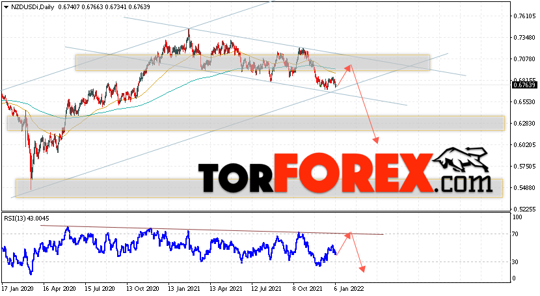Click the 0.70780 price scale value
Viewport: 540px width, 296px height.
tap(524, 59)
